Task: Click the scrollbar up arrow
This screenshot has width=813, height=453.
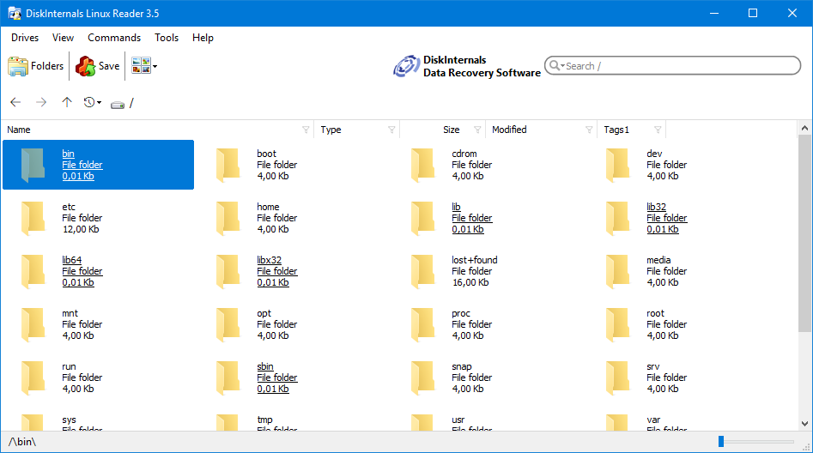Action: [804, 128]
